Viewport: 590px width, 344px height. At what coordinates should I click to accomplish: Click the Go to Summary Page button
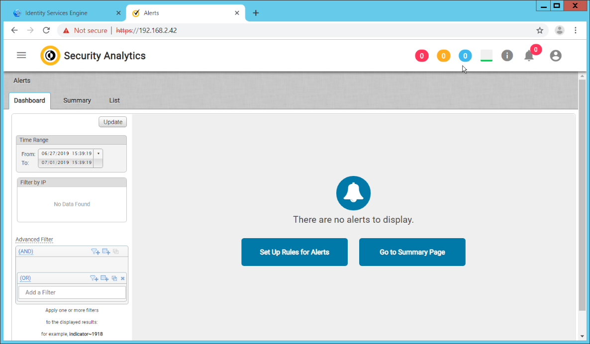pos(412,252)
